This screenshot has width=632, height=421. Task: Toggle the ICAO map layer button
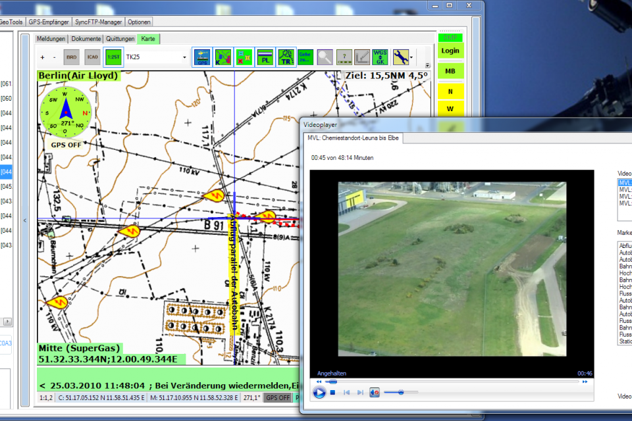pos(93,57)
